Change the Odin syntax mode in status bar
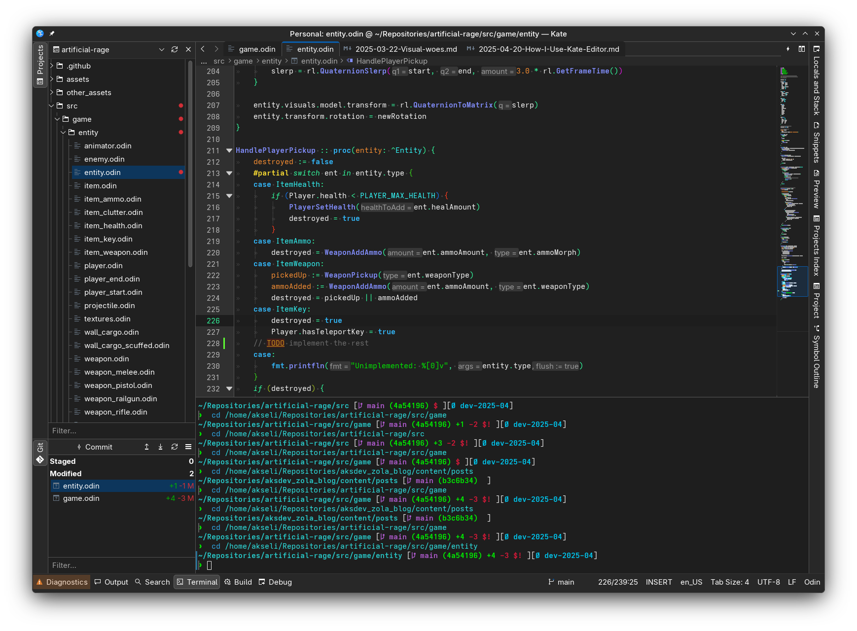The width and height of the screenshot is (857, 631). [812, 582]
